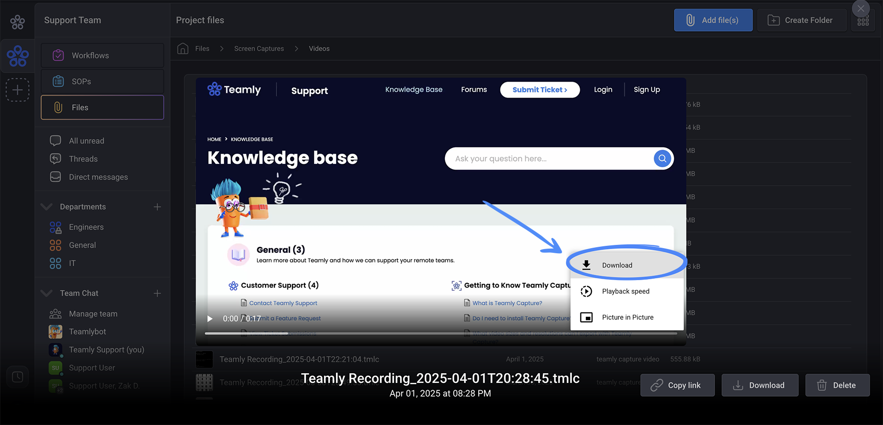Open chat with Support User

tap(92, 368)
